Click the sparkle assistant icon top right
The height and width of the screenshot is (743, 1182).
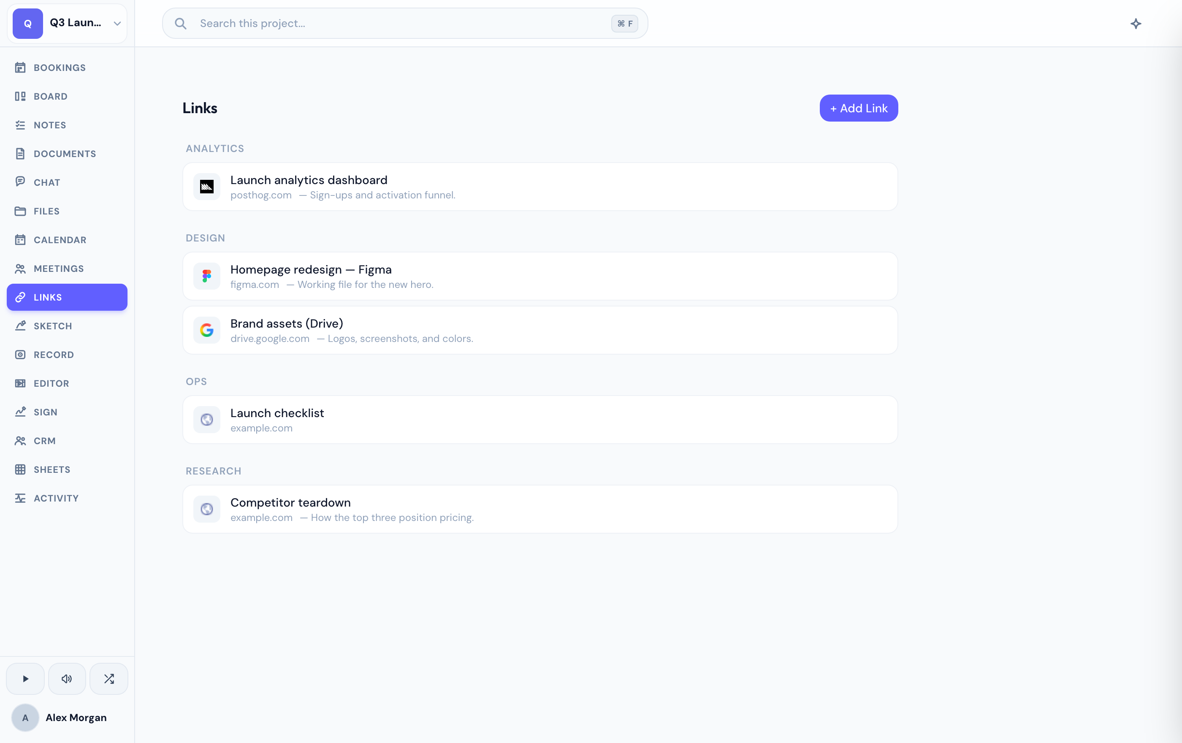(x=1136, y=24)
